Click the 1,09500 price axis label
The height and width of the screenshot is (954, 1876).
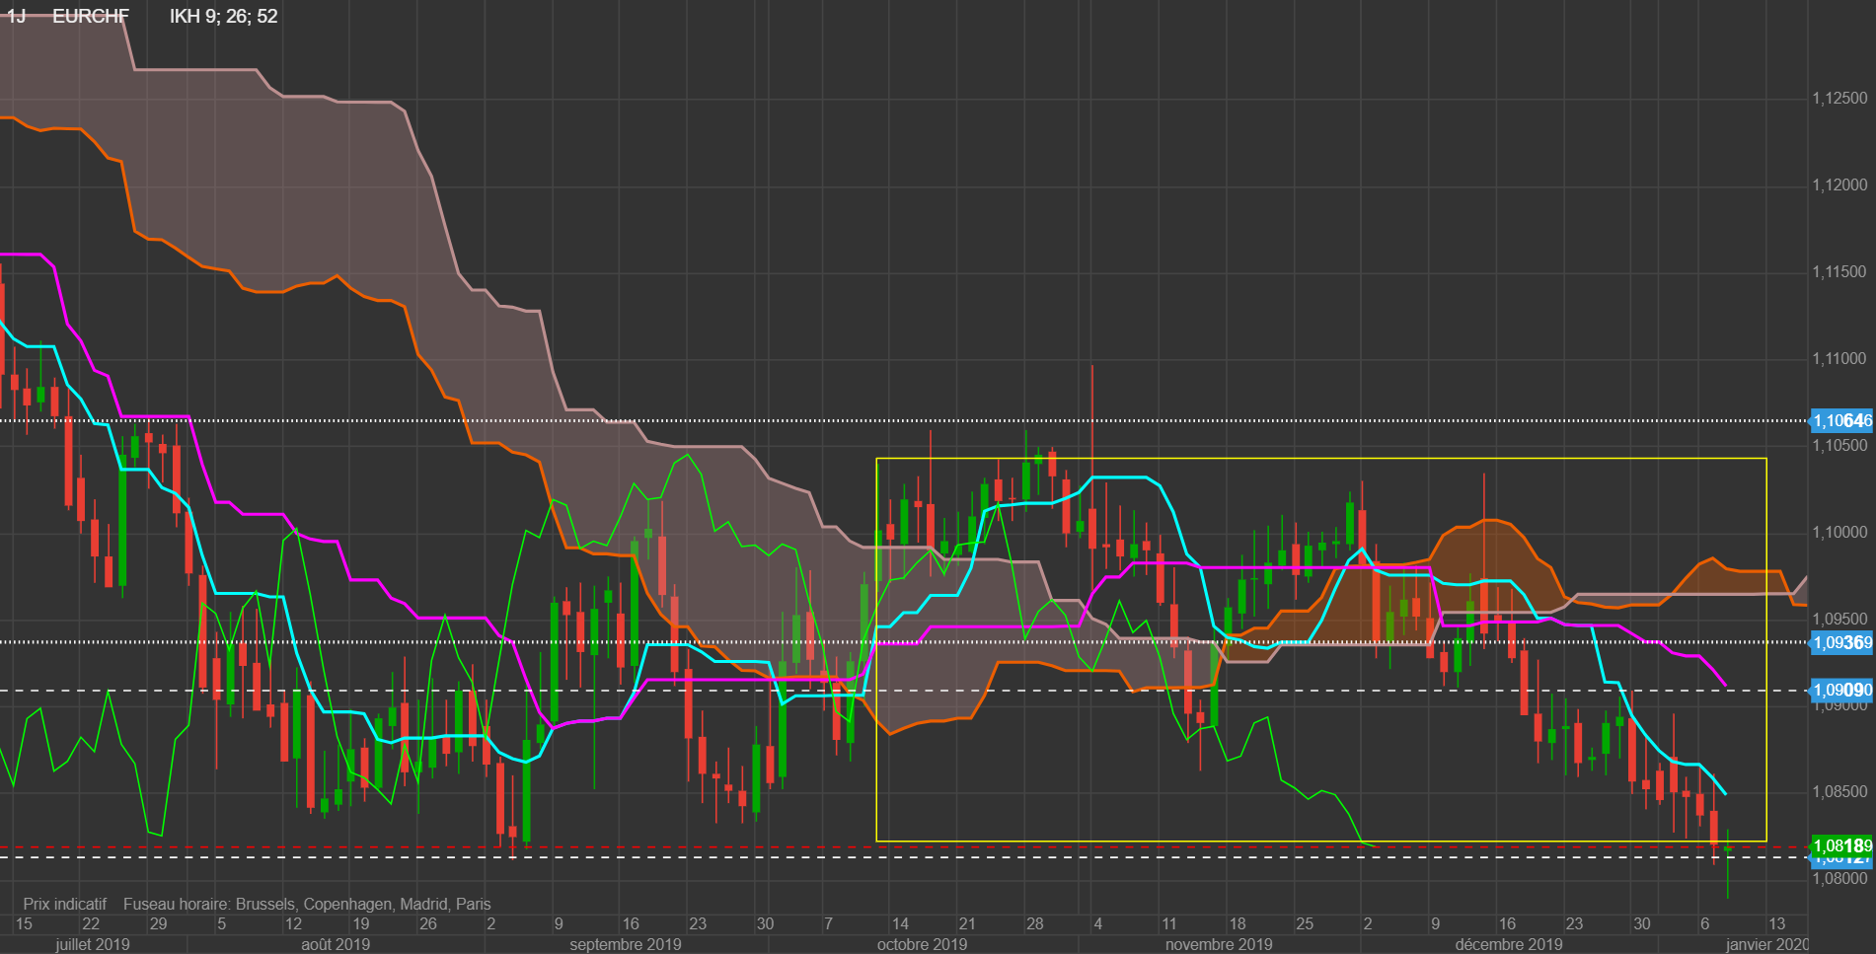click(x=1839, y=620)
